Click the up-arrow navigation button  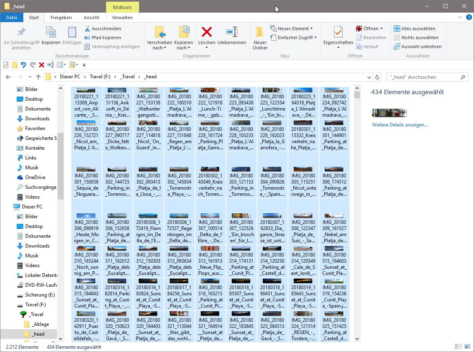coord(38,77)
